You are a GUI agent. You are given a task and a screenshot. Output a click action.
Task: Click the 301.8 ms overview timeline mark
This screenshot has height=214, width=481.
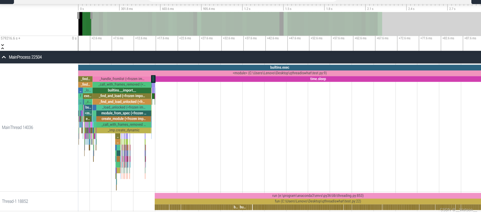pos(127,9)
